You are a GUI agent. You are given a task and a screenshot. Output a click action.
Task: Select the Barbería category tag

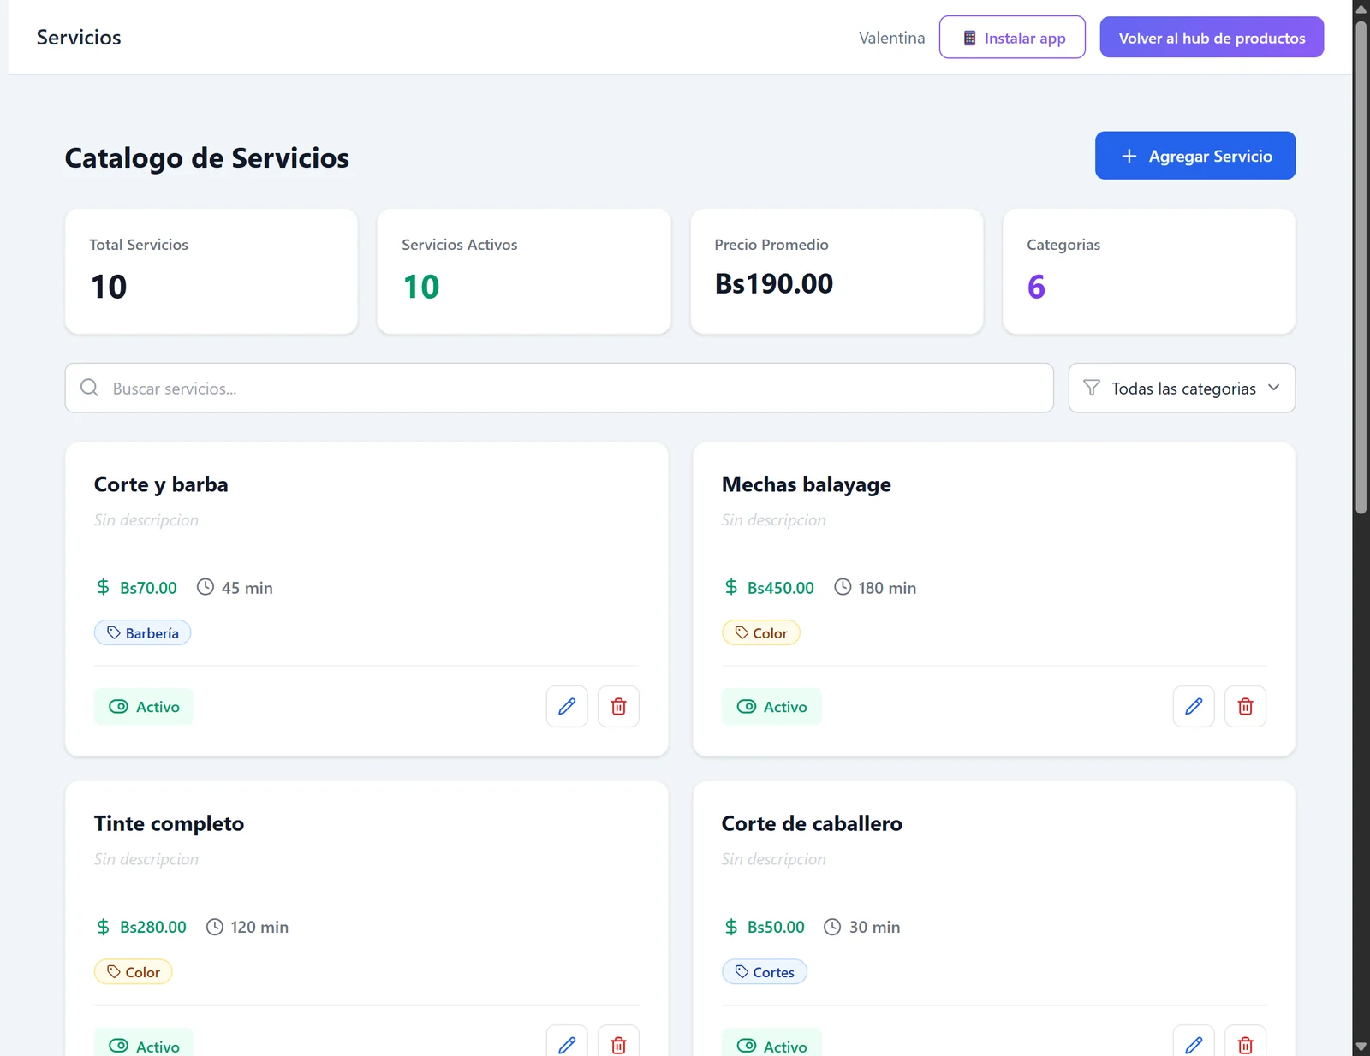point(142,633)
